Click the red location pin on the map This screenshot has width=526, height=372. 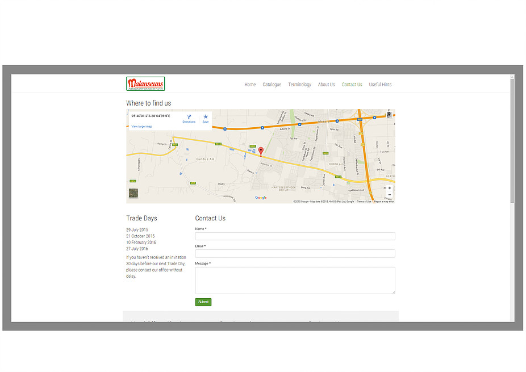(261, 151)
